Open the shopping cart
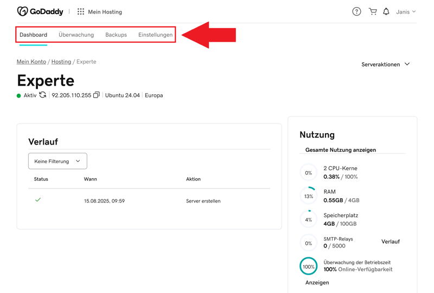434x293 pixels. point(373,11)
